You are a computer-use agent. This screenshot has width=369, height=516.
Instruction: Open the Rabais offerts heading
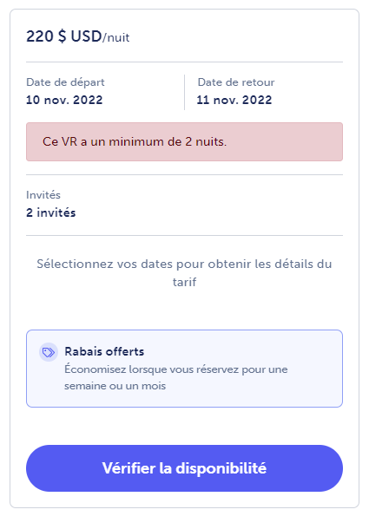104,351
